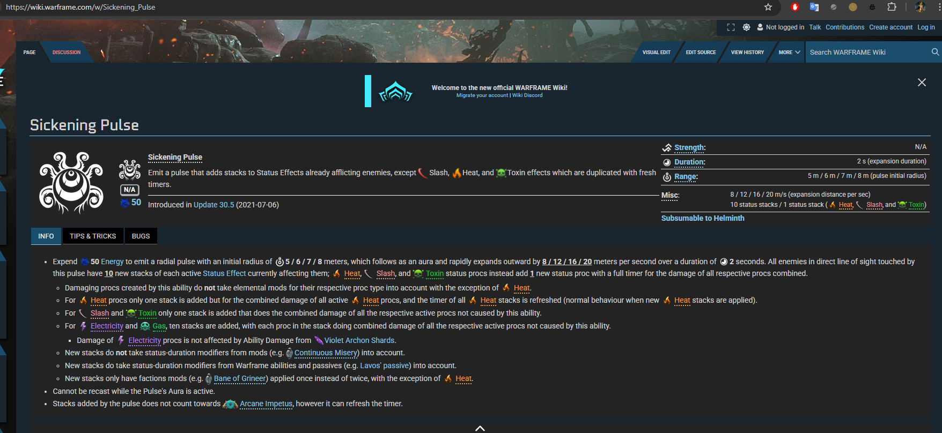
Task: Open the Duration label link
Action: click(690, 162)
